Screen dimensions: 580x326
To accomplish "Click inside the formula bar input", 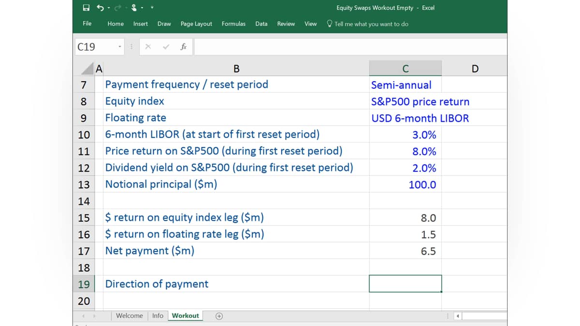I will click(x=350, y=47).
